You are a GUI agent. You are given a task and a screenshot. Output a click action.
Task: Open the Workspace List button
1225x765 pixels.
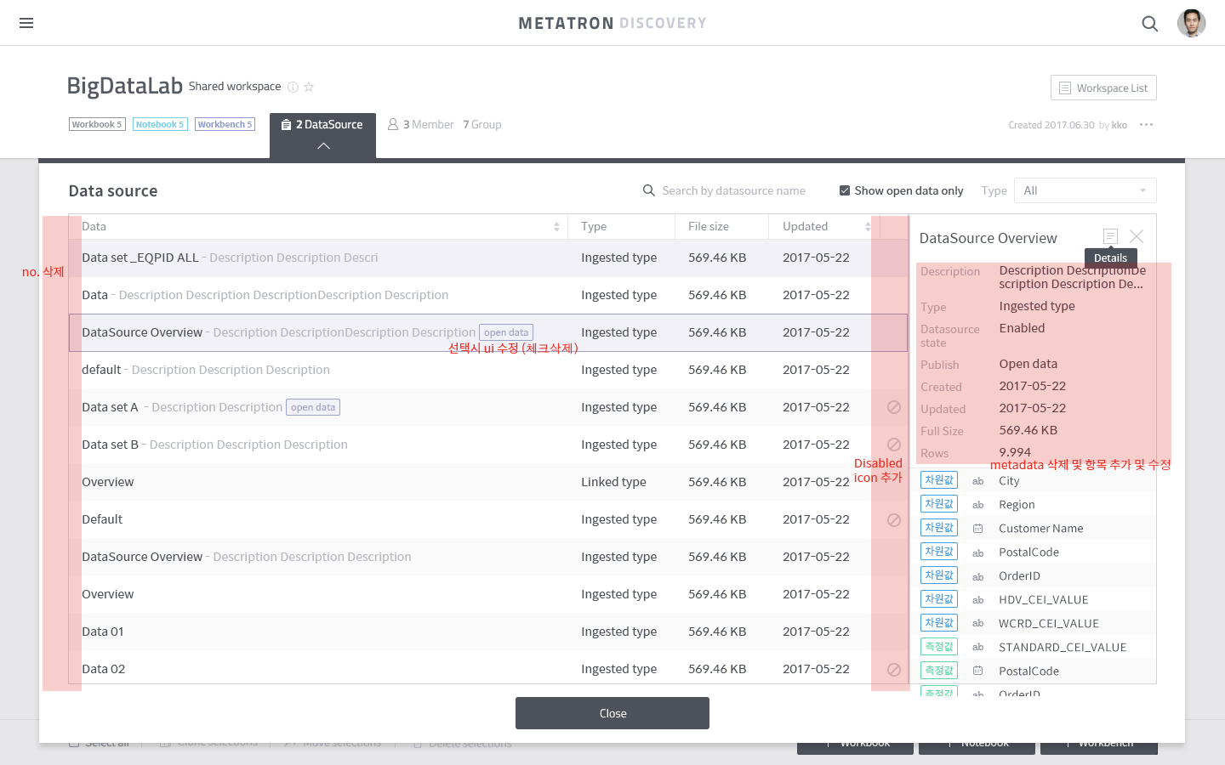tap(1103, 88)
